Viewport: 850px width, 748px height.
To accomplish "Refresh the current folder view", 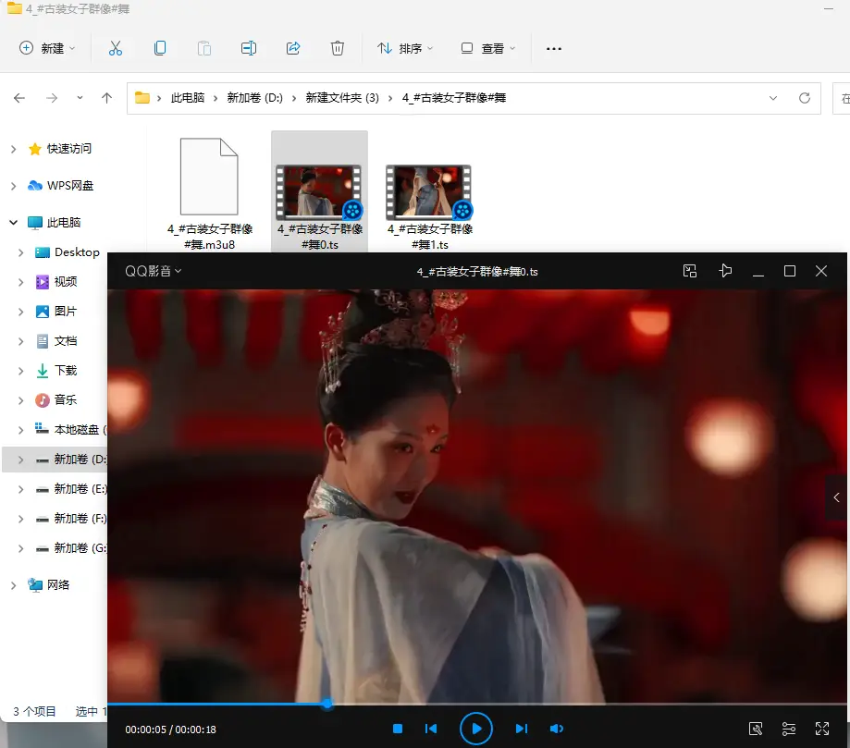I will [x=805, y=98].
